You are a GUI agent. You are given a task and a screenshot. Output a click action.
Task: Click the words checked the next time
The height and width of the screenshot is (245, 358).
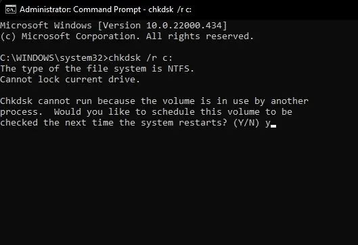(57, 123)
